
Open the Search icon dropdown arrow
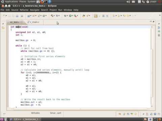(89, 16)
